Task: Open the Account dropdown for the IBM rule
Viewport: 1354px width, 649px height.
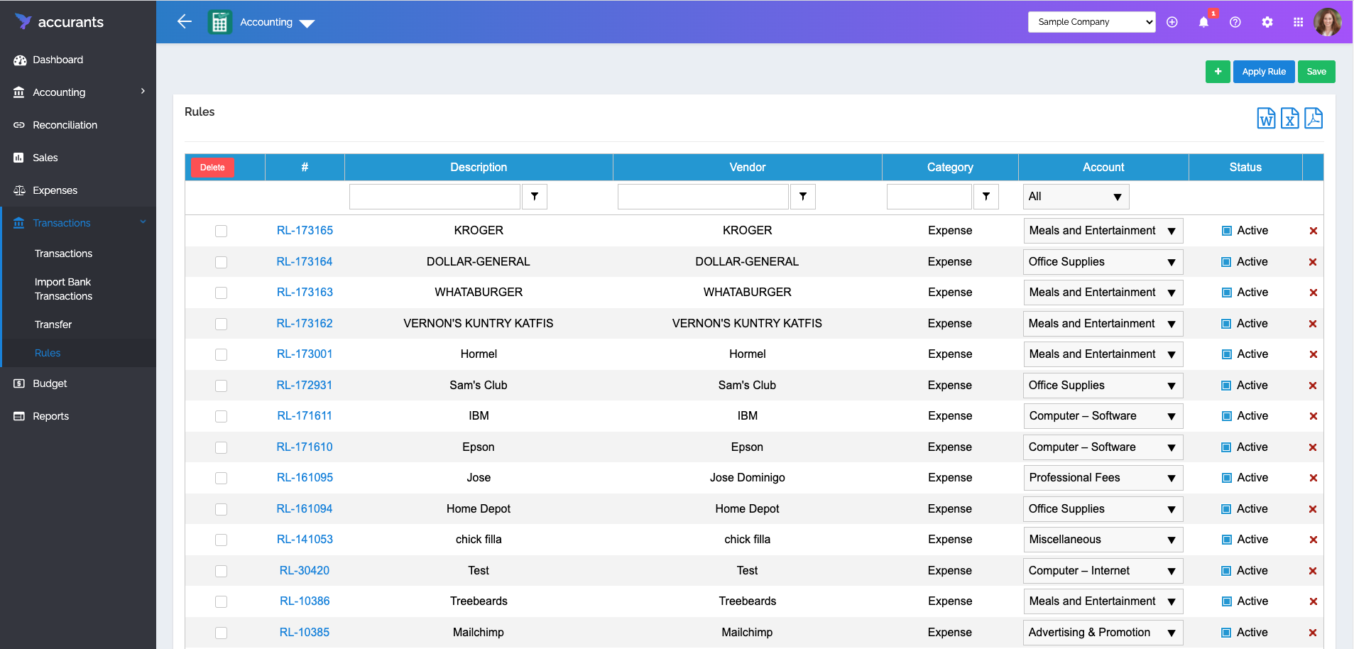Action: (x=1101, y=415)
